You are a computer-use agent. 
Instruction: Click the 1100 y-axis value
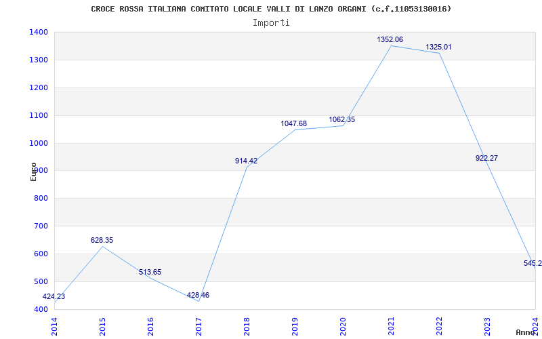point(39,115)
